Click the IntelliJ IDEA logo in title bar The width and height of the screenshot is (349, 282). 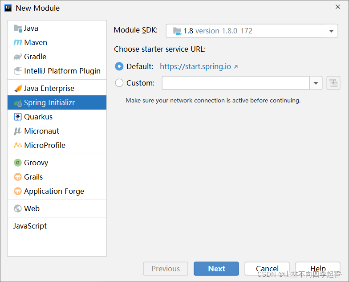[x=8, y=8]
